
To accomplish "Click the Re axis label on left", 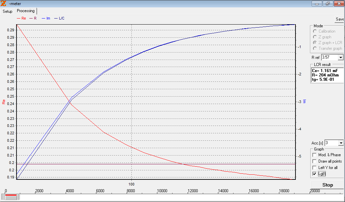I will (4, 102).
